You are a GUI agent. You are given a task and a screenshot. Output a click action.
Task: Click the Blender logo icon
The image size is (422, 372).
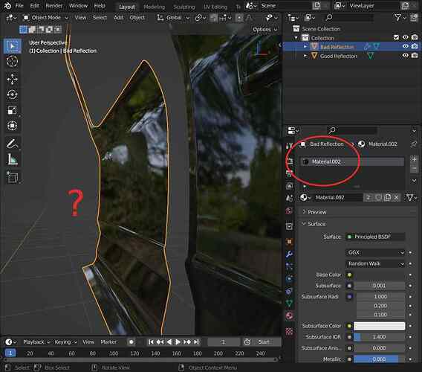tap(7, 5)
